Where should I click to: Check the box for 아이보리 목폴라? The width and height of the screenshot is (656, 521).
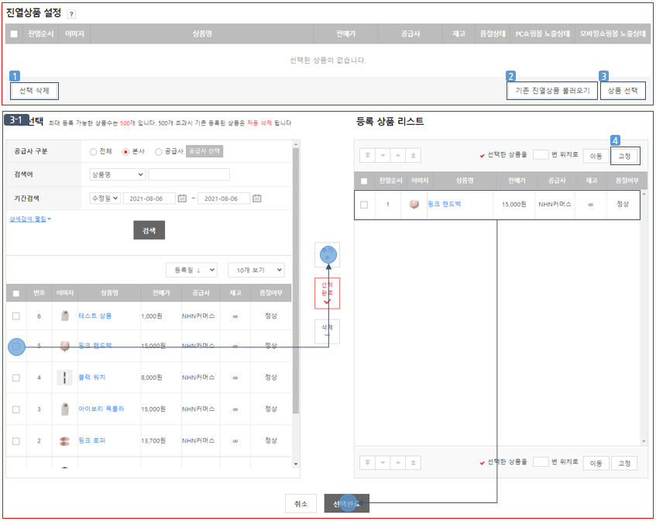[16, 409]
